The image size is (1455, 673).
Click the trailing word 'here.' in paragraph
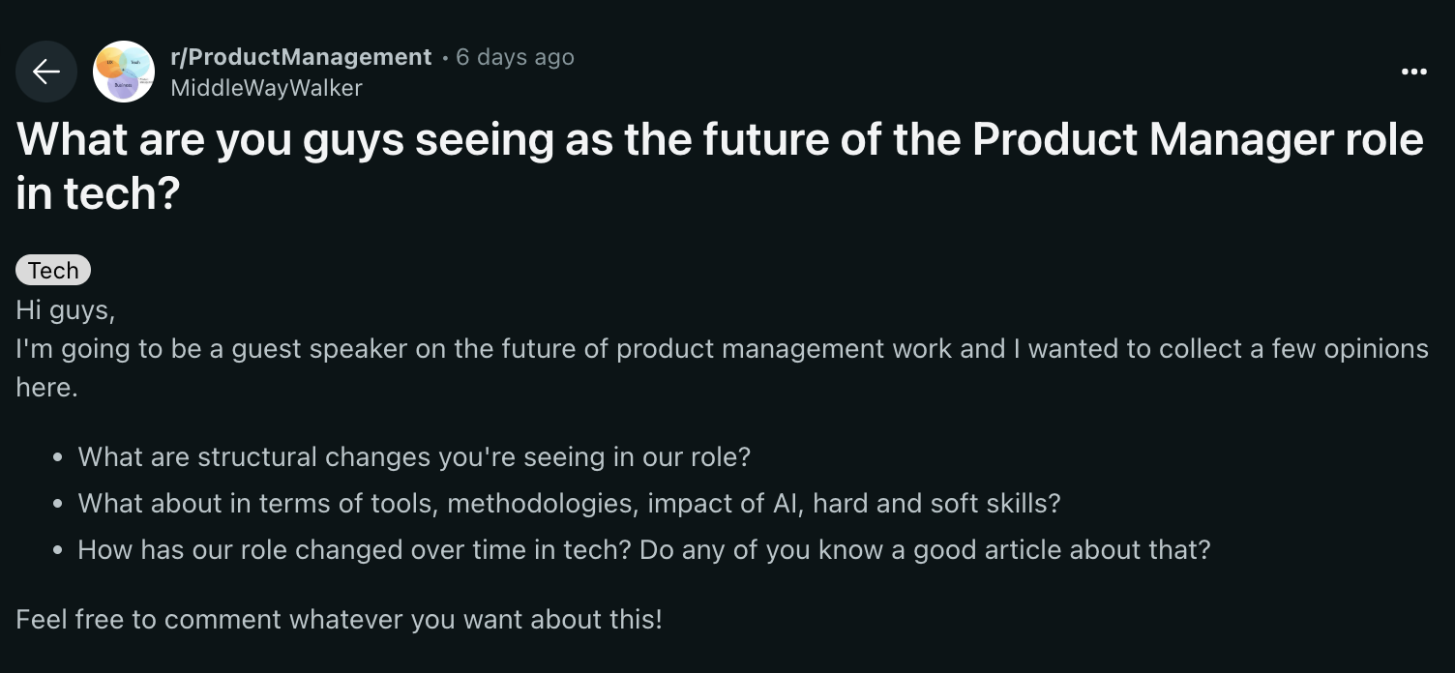pyautogui.click(x=46, y=388)
